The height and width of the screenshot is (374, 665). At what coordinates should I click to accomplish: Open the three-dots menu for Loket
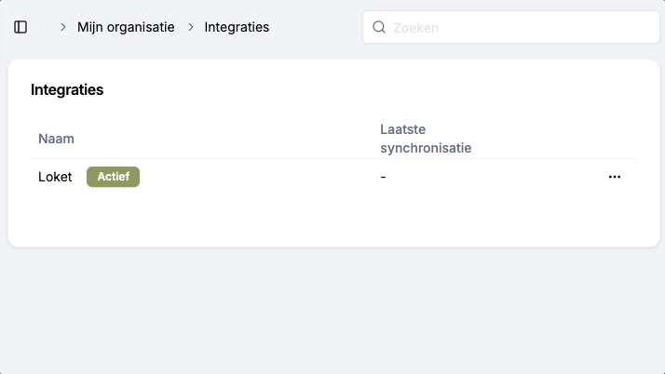(614, 177)
